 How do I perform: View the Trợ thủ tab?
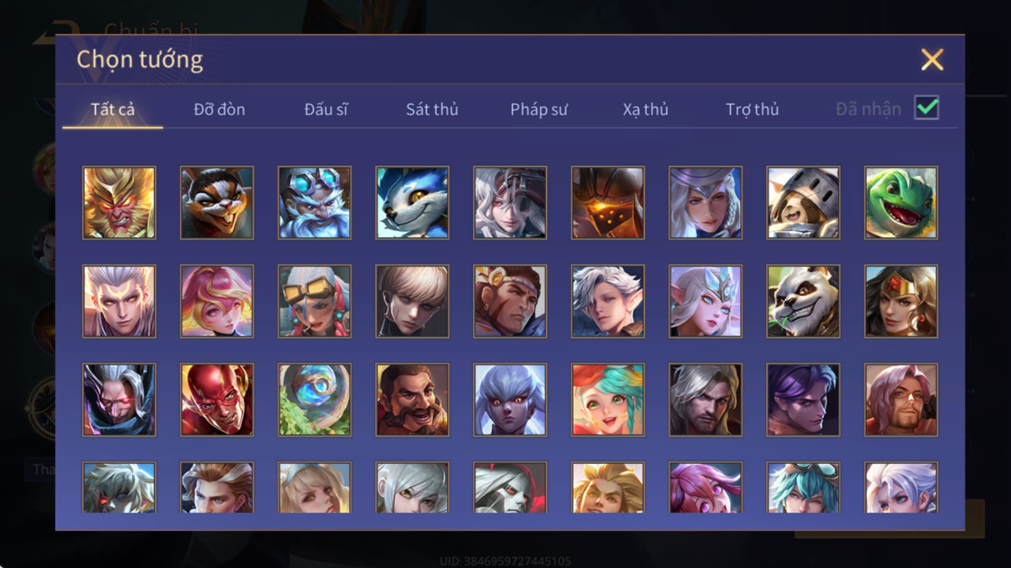point(752,109)
